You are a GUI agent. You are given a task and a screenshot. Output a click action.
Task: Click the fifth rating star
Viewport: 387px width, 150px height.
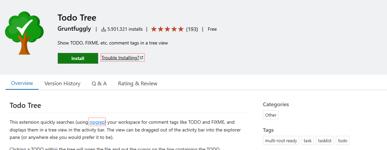pos(181,29)
